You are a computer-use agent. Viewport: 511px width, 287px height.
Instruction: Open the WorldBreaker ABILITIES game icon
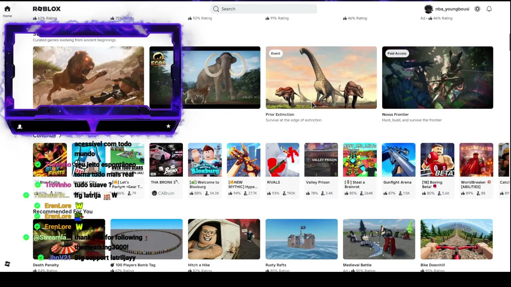pos(476,159)
